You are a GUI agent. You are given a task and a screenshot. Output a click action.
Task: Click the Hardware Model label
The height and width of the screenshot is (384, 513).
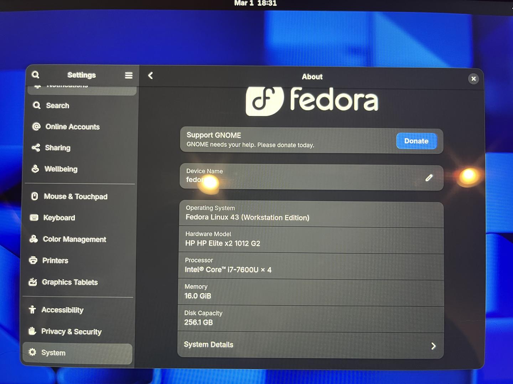click(208, 234)
